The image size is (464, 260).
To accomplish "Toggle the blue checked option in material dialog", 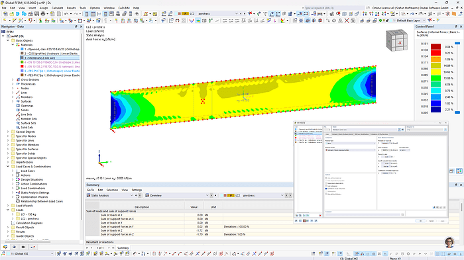I will tap(326, 189).
